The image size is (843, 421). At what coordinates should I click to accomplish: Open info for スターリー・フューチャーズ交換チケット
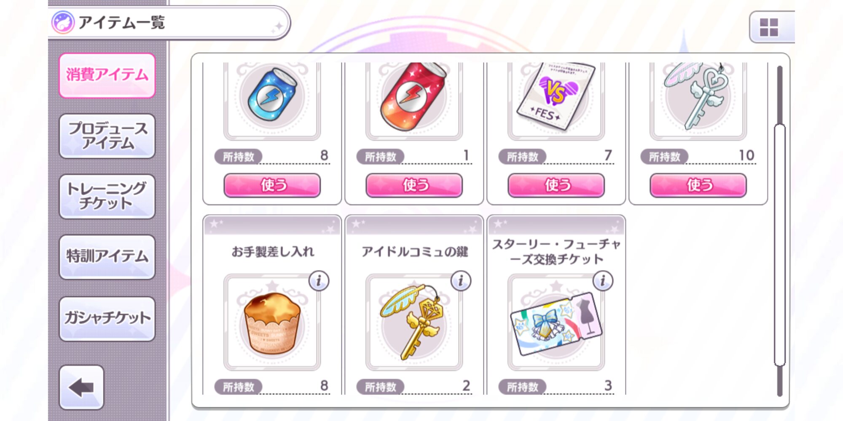pos(603,281)
